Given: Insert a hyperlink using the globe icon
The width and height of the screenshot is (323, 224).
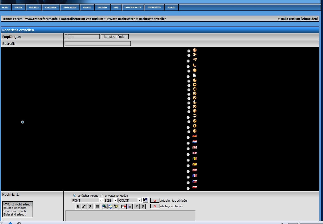Looking at the screenshot, I should tap(104, 206).
